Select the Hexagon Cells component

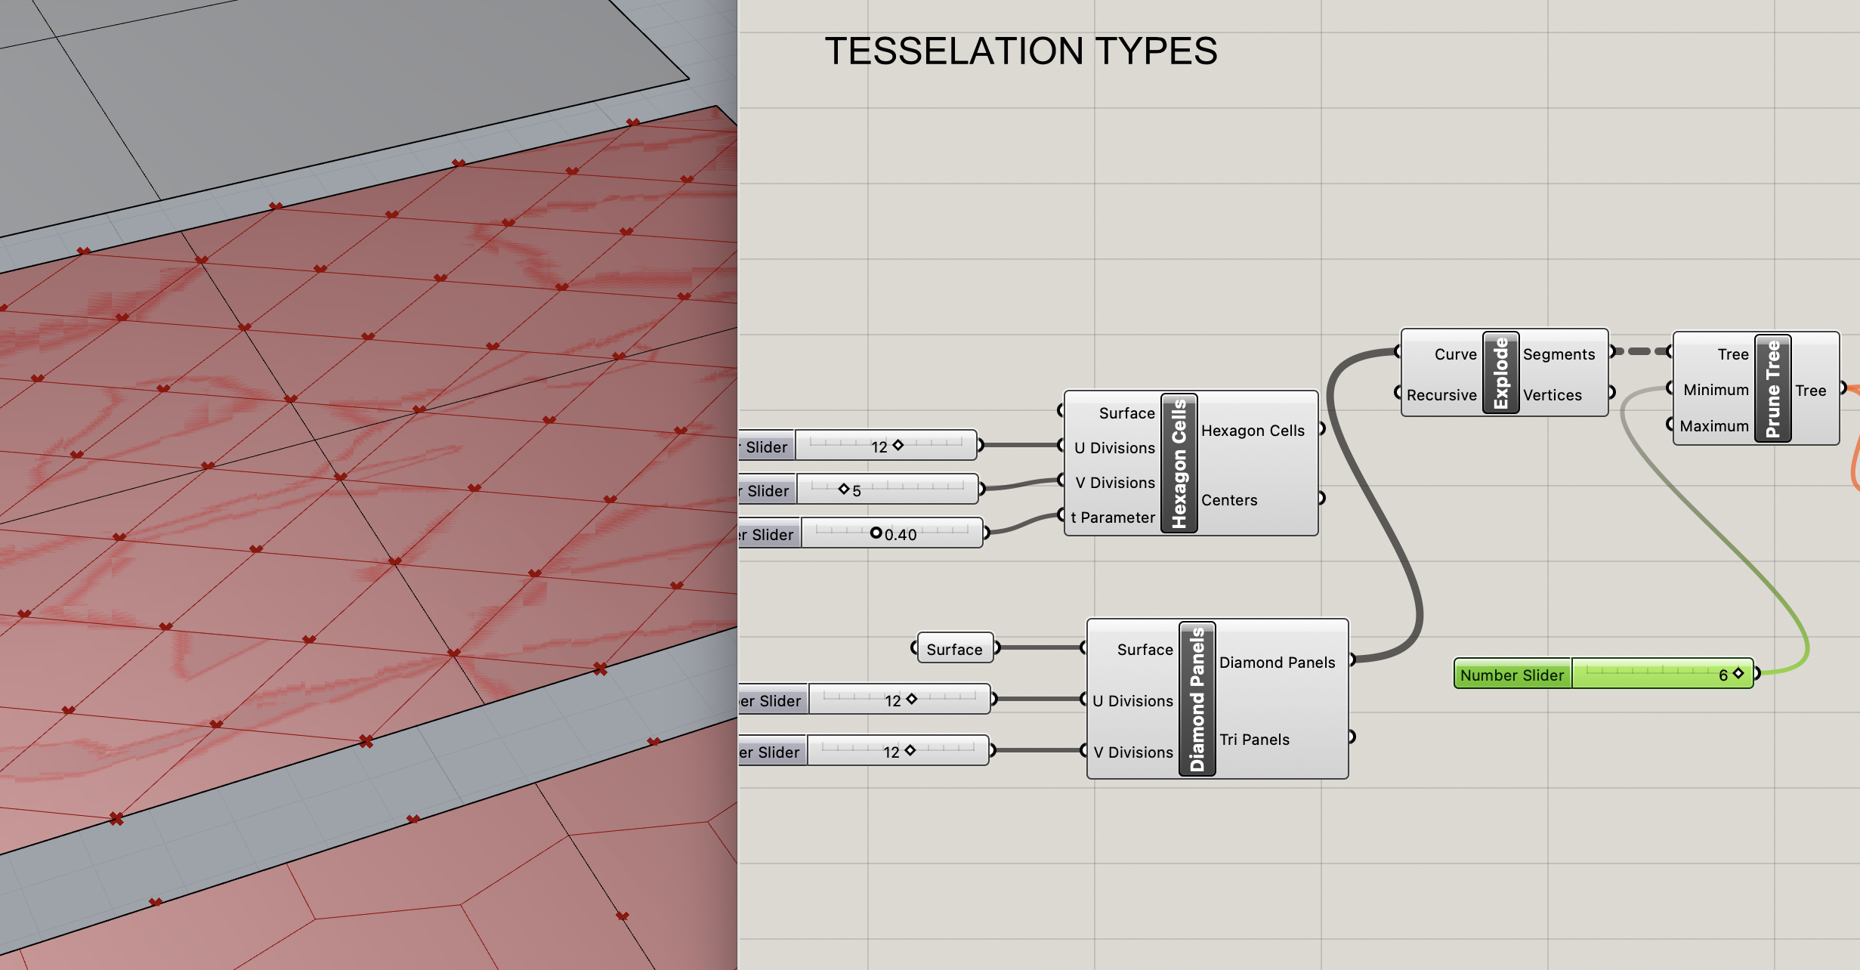1179,463
